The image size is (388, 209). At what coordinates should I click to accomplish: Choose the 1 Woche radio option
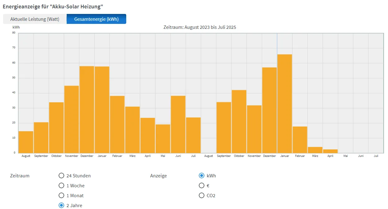(x=61, y=186)
